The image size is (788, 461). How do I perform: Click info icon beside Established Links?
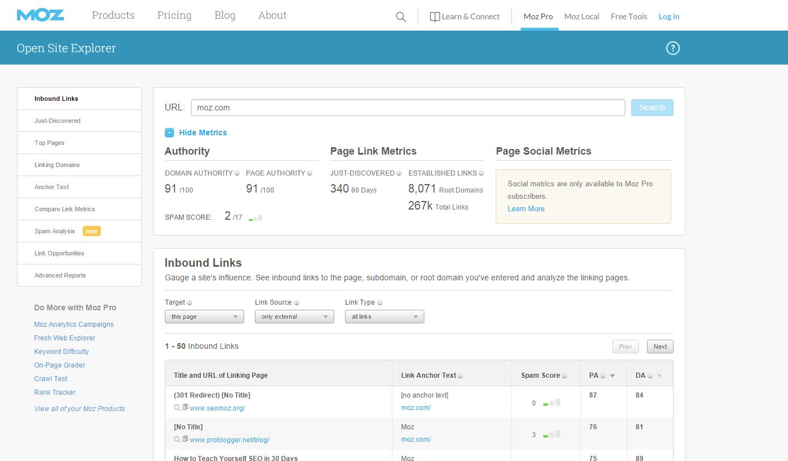point(482,173)
